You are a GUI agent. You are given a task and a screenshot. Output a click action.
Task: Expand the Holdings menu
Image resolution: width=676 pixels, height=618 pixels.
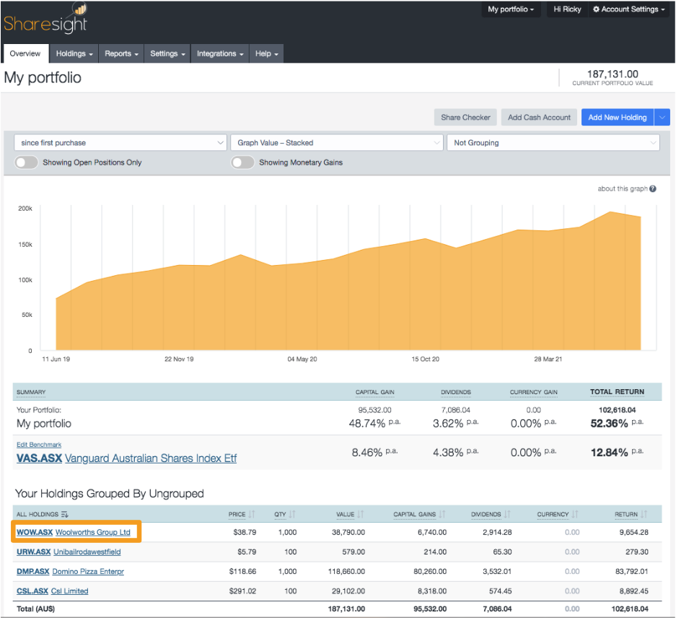[x=74, y=53]
